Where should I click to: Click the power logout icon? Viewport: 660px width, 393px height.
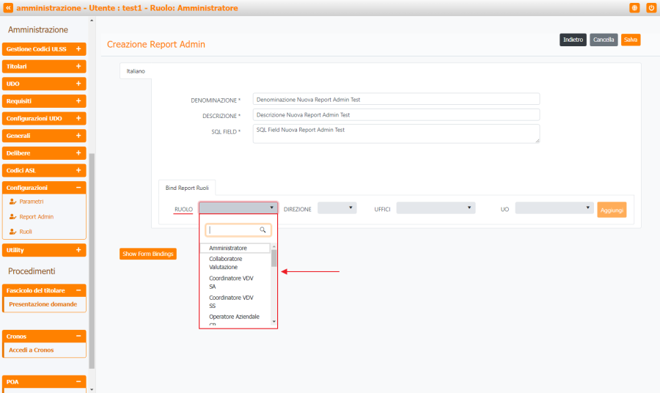[650, 7]
